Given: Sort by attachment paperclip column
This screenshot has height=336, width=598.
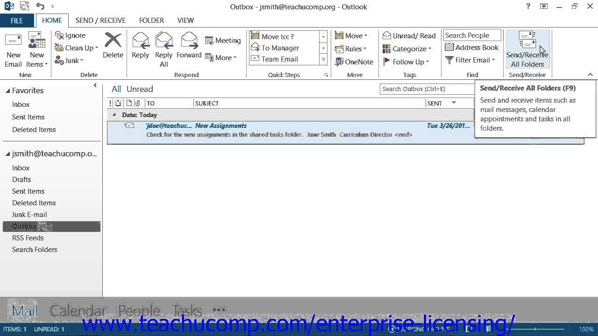Looking at the screenshot, I should click(x=137, y=103).
